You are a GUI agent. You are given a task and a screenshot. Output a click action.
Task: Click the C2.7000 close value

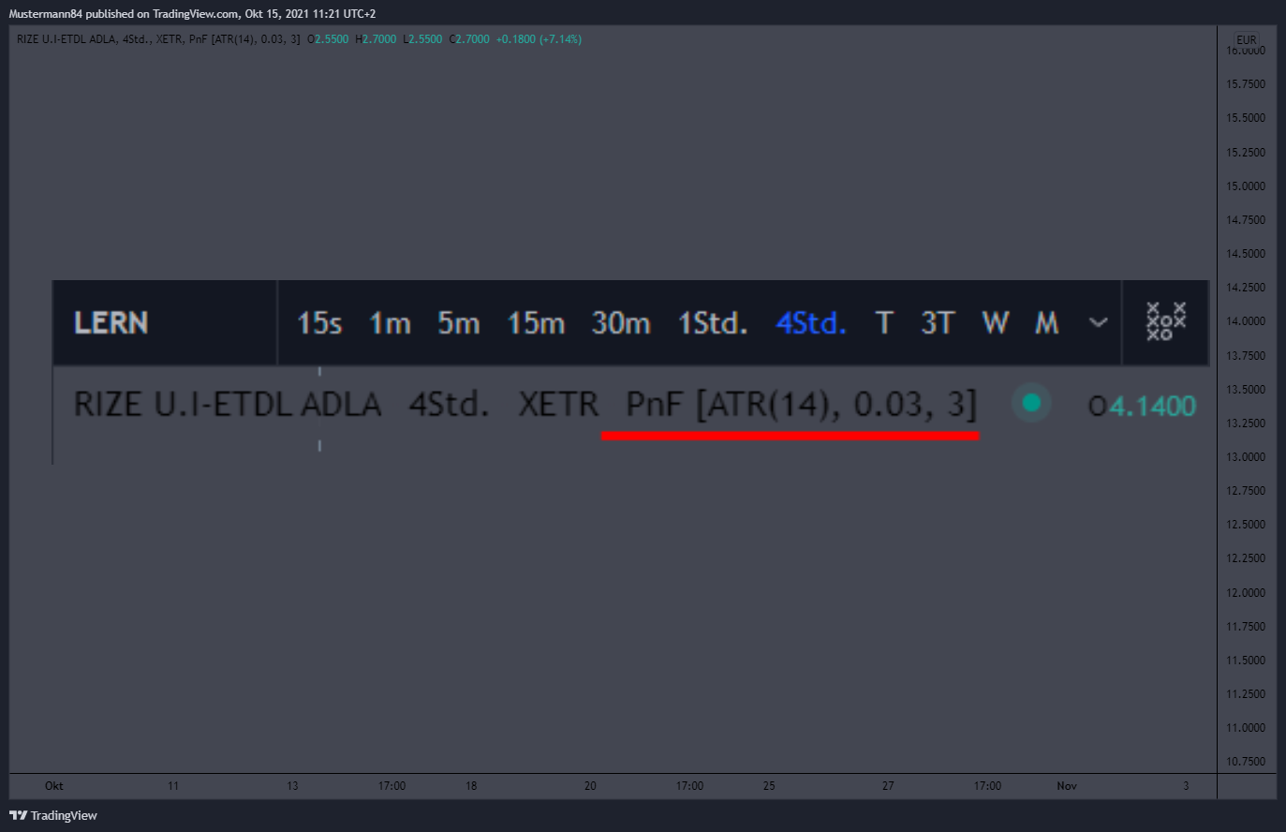(469, 39)
